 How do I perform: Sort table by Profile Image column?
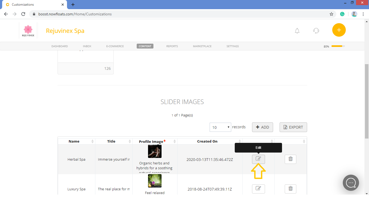tap(155, 141)
